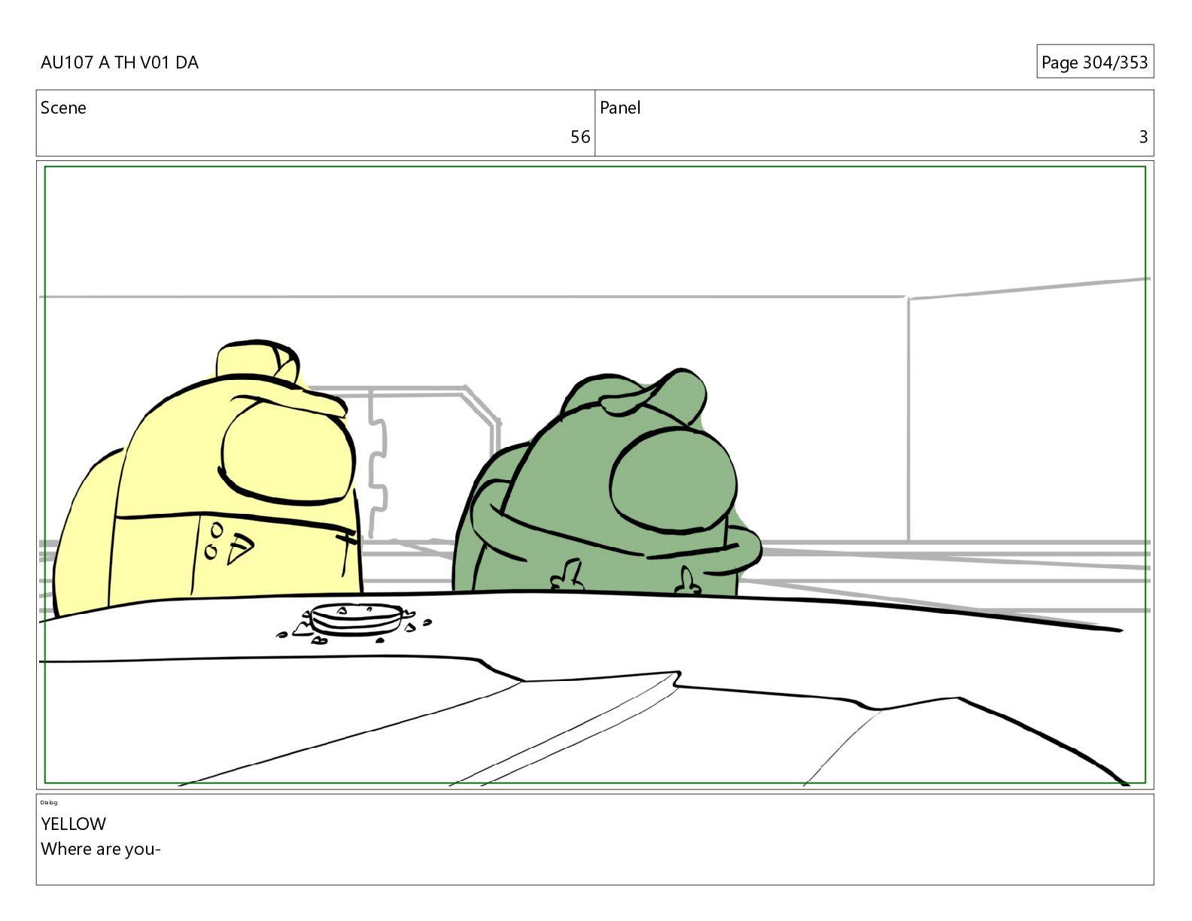Select the scene number '56'
Screen dimensions: 1192x921
click(x=580, y=137)
